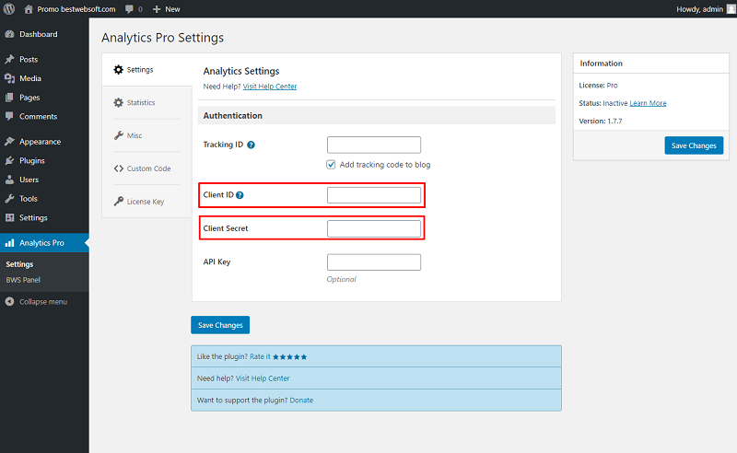
Task: Click the Appearance paintbrush icon
Action: point(9,142)
